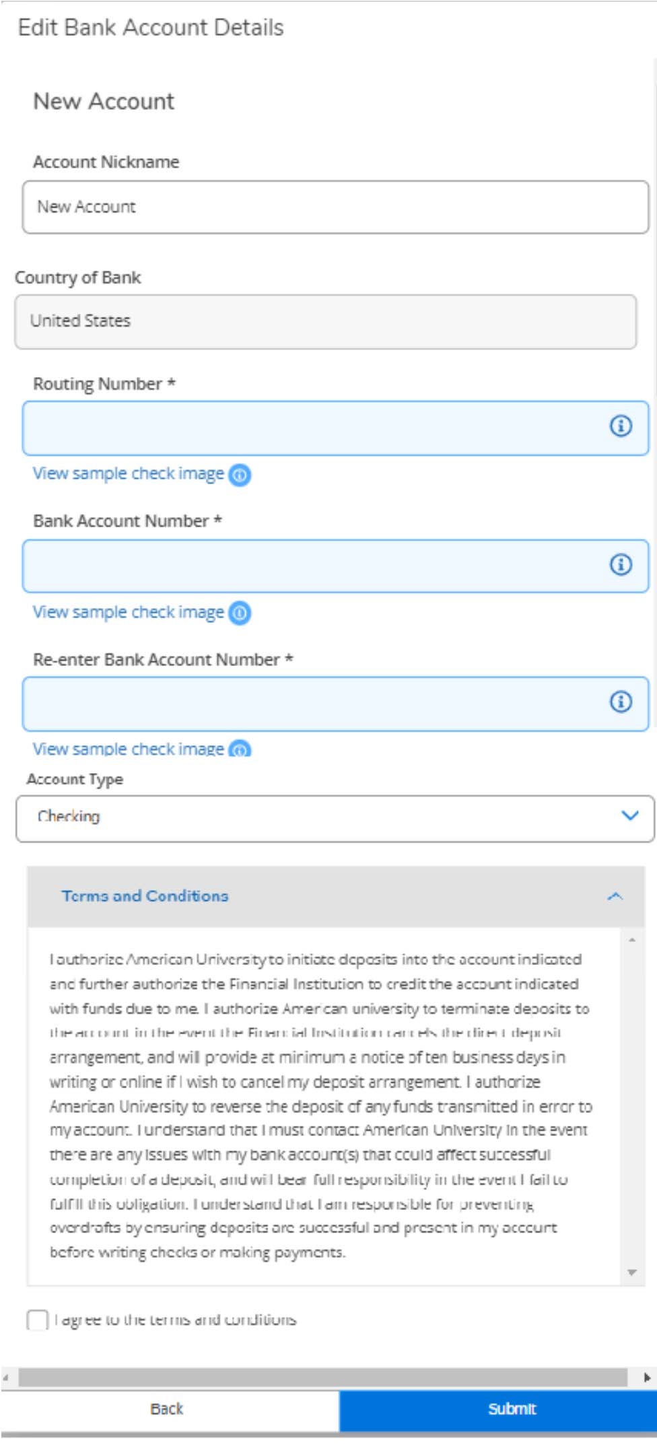This screenshot has width=657, height=1445.
Task: Click the horizontal scrollbar left arrow
Action: pos(6,1378)
